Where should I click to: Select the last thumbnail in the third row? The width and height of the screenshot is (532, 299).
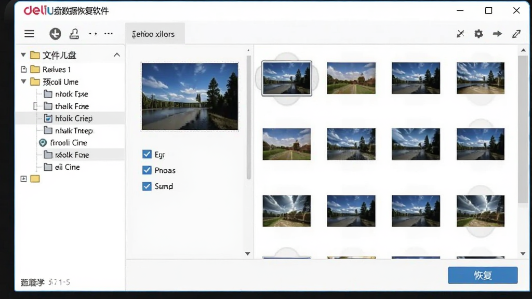481,211
